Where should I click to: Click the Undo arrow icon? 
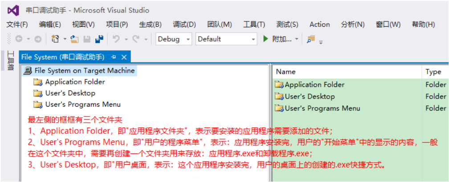pyautogui.click(x=116, y=39)
